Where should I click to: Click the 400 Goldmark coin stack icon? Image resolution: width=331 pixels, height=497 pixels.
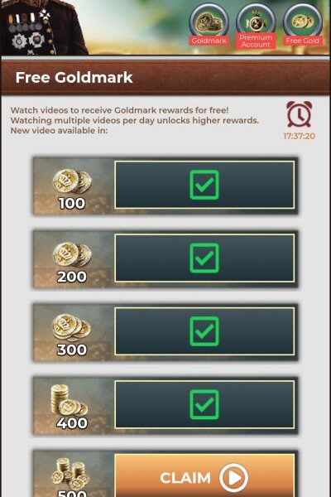tap(69, 400)
